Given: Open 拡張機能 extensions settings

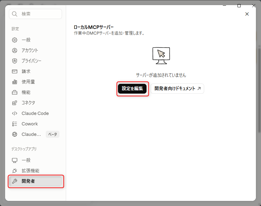Looking at the screenshot, I should tap(36, 171).
